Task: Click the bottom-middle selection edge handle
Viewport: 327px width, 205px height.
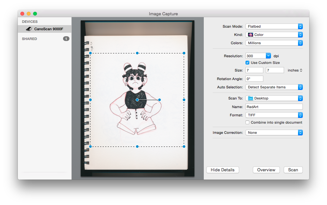Action: 137,147
